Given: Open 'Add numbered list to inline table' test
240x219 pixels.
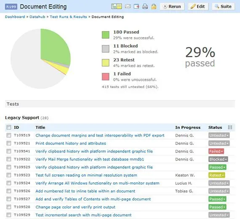Looking at the screenshot, I should [x=85, y=191].
